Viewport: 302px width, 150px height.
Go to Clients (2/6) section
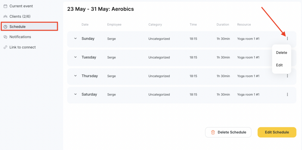click(x=20, y=17)
